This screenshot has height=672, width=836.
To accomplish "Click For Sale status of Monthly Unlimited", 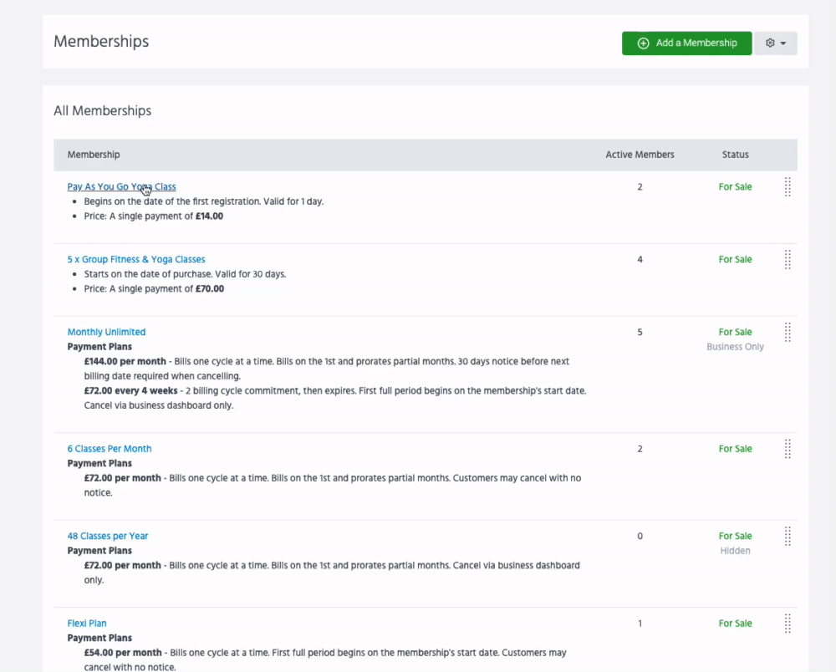I will (x=736, y=333).
